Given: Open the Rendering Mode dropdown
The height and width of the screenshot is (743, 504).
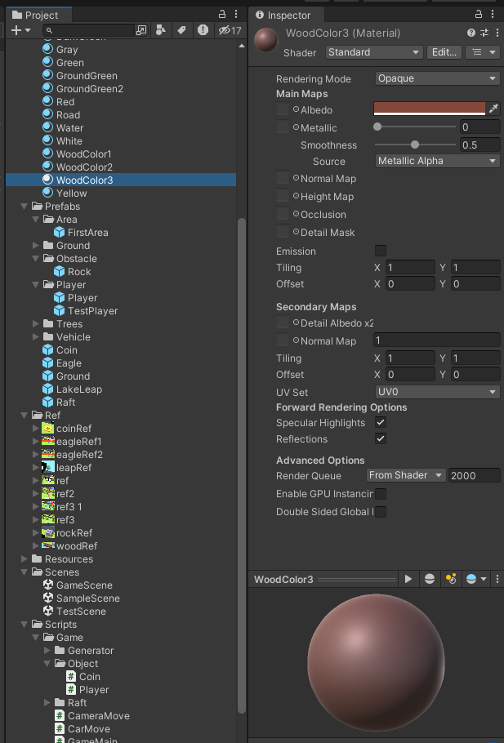Looking at the screenshot, I should coord(437,78).
